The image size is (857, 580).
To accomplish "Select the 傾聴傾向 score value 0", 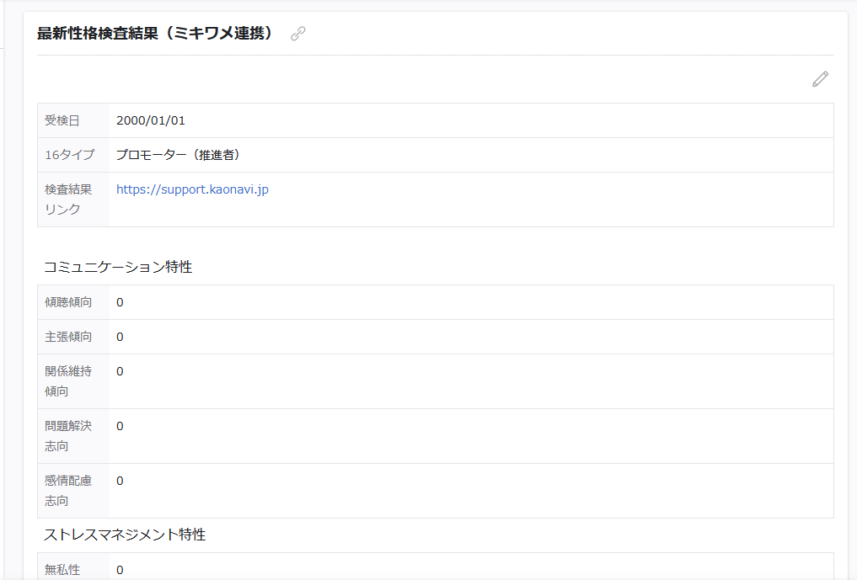I will coord(119,302).
